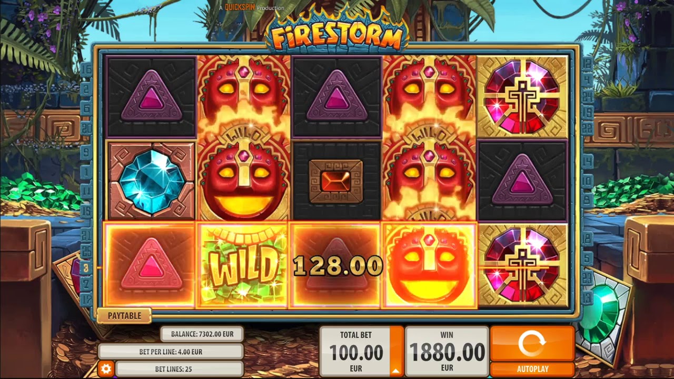Screen dimensions: 674x379
Task: Spin the reels with the circular arrow button
Action: tap(532, 344)
